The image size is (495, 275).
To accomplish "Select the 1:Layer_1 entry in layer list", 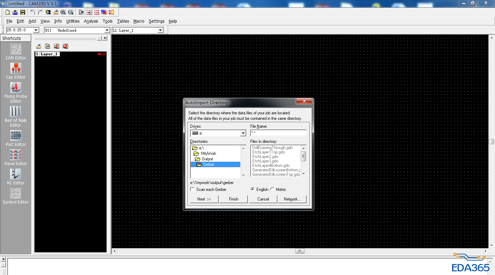I will pos(47,54).
